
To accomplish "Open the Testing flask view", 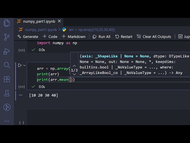I will point(7,93).
